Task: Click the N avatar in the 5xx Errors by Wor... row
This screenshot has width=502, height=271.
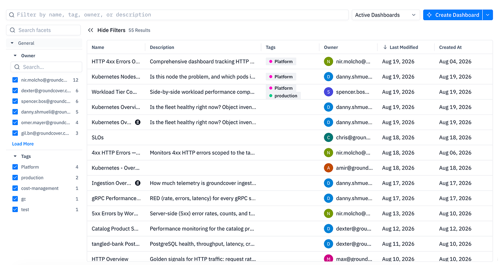Action: 328,213
